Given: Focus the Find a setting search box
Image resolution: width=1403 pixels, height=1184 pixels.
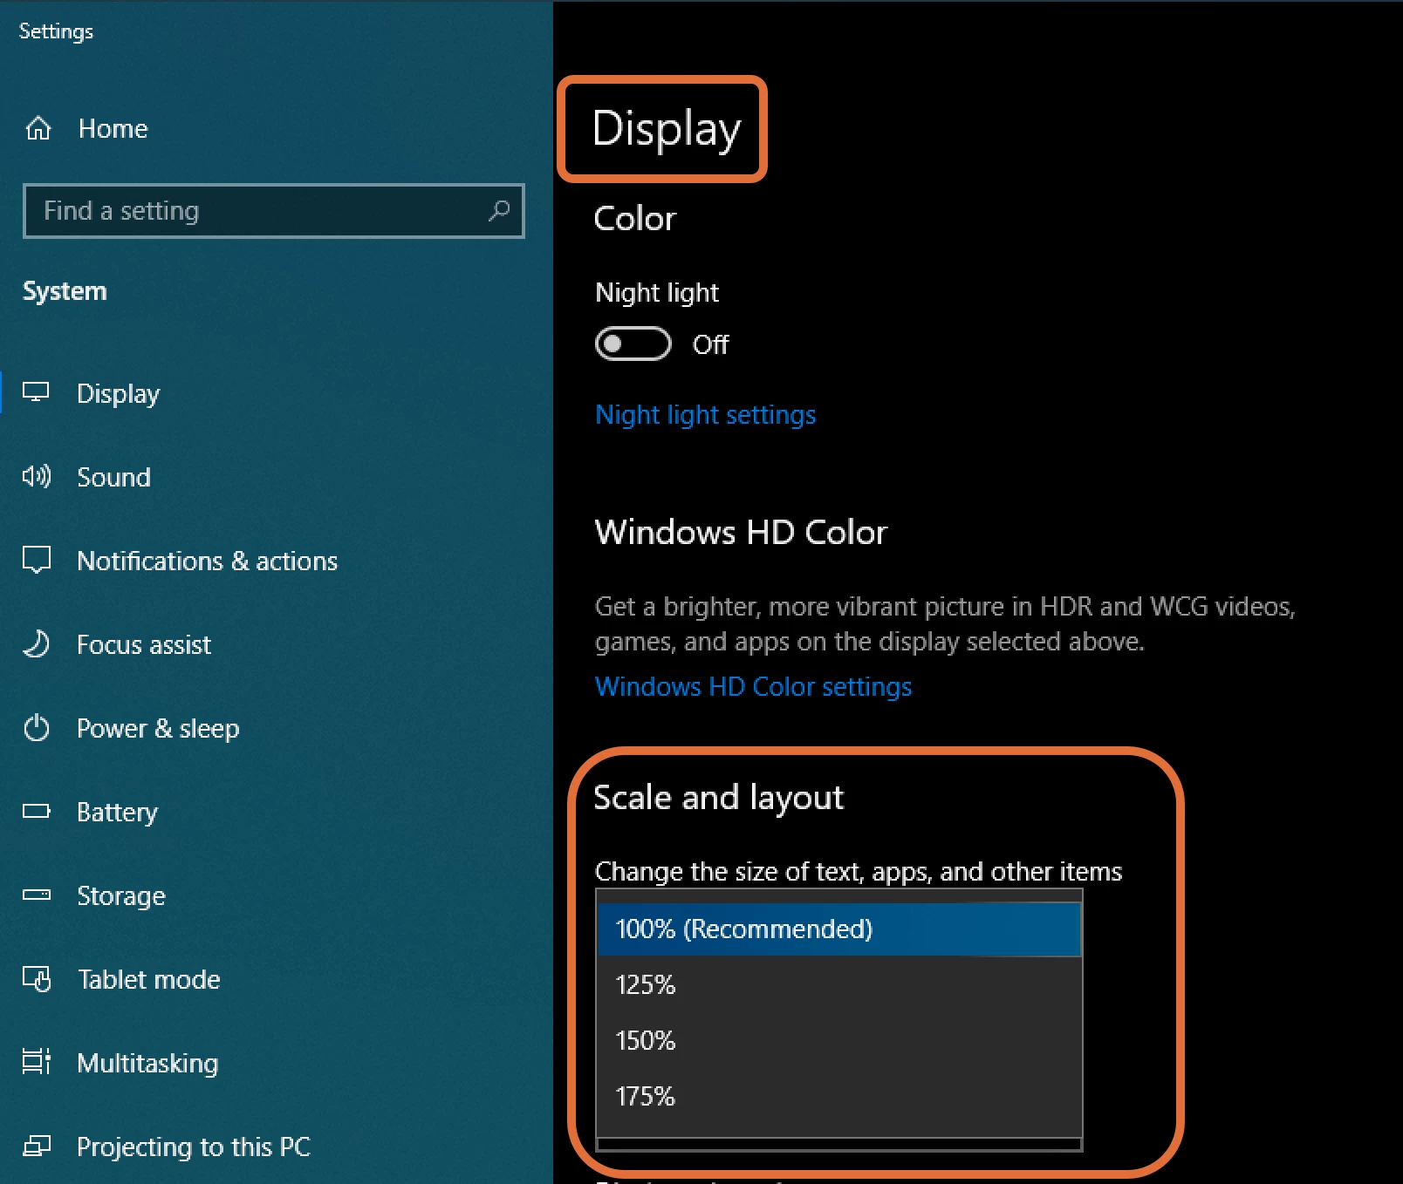Looking at the screenshot, I should (x=274, y=210).
